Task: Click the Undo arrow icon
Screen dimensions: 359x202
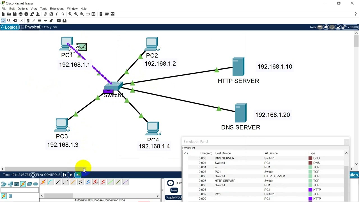Action: pyautogui.click(x=57, y=14)
